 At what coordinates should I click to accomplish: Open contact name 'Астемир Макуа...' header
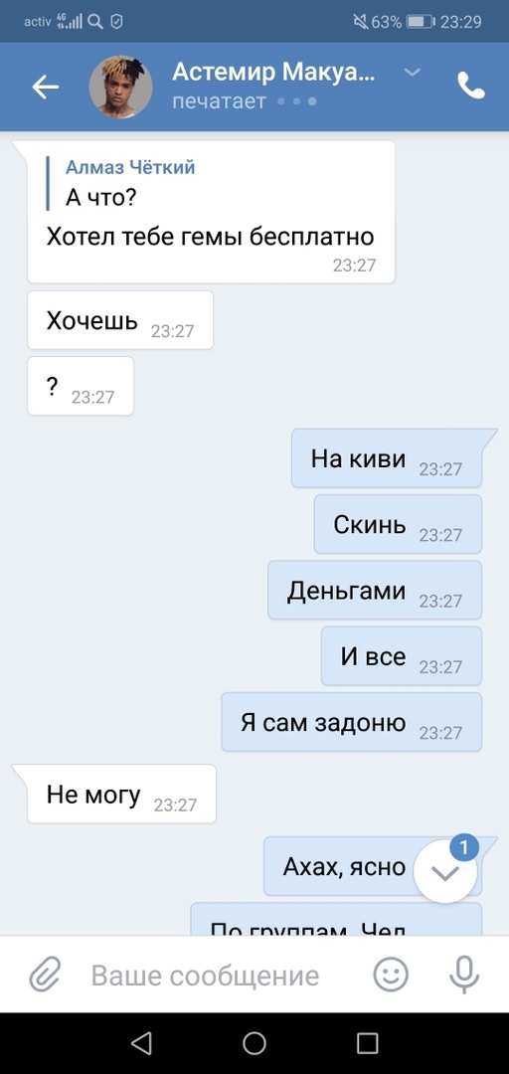tap(274, 72)
